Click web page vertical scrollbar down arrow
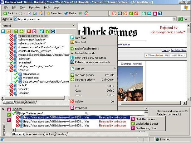Image resolution: width=191 pixels, height=143 pixels. coord(189,99)
